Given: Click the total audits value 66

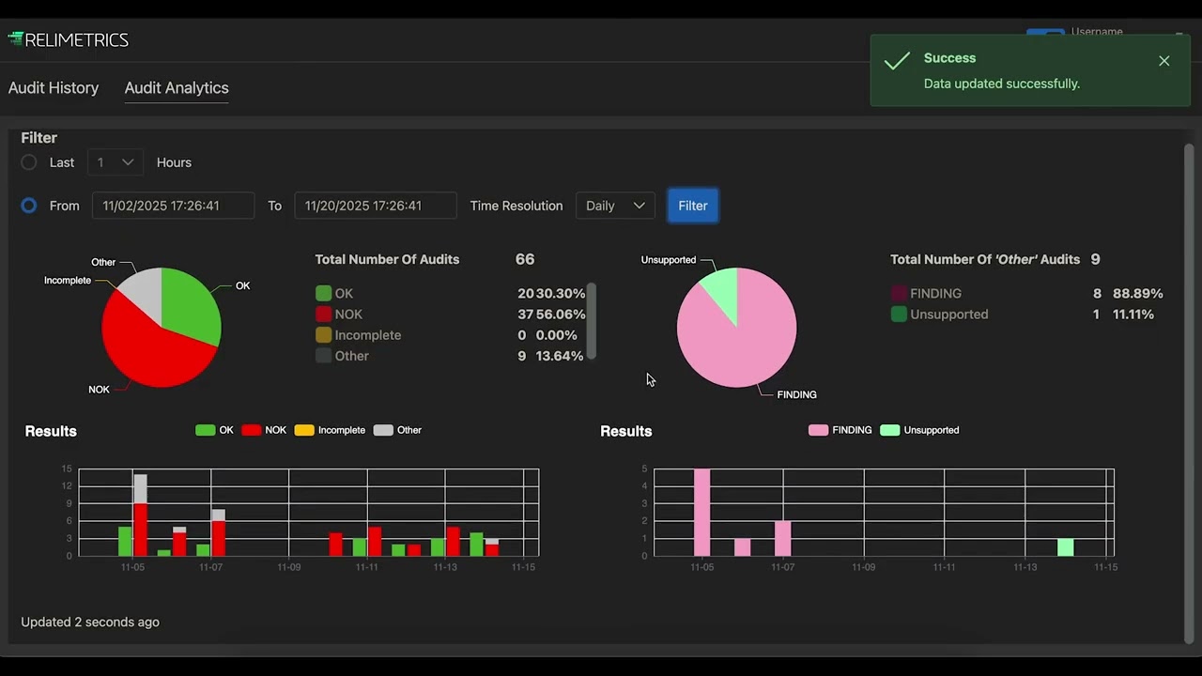Looking at the screenshot, I should [x=525, y=259].
